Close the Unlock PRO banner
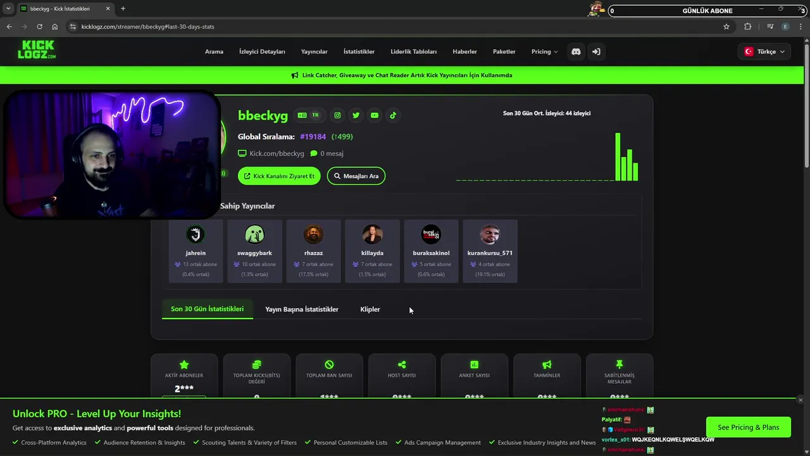The height and width of the screenshot is (456, 810). [801, 400]
